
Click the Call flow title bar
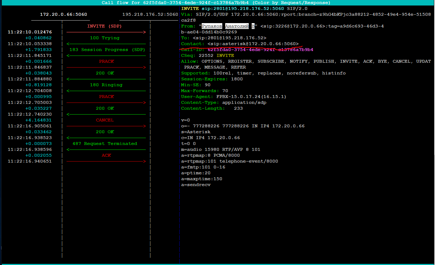point(216,3)
